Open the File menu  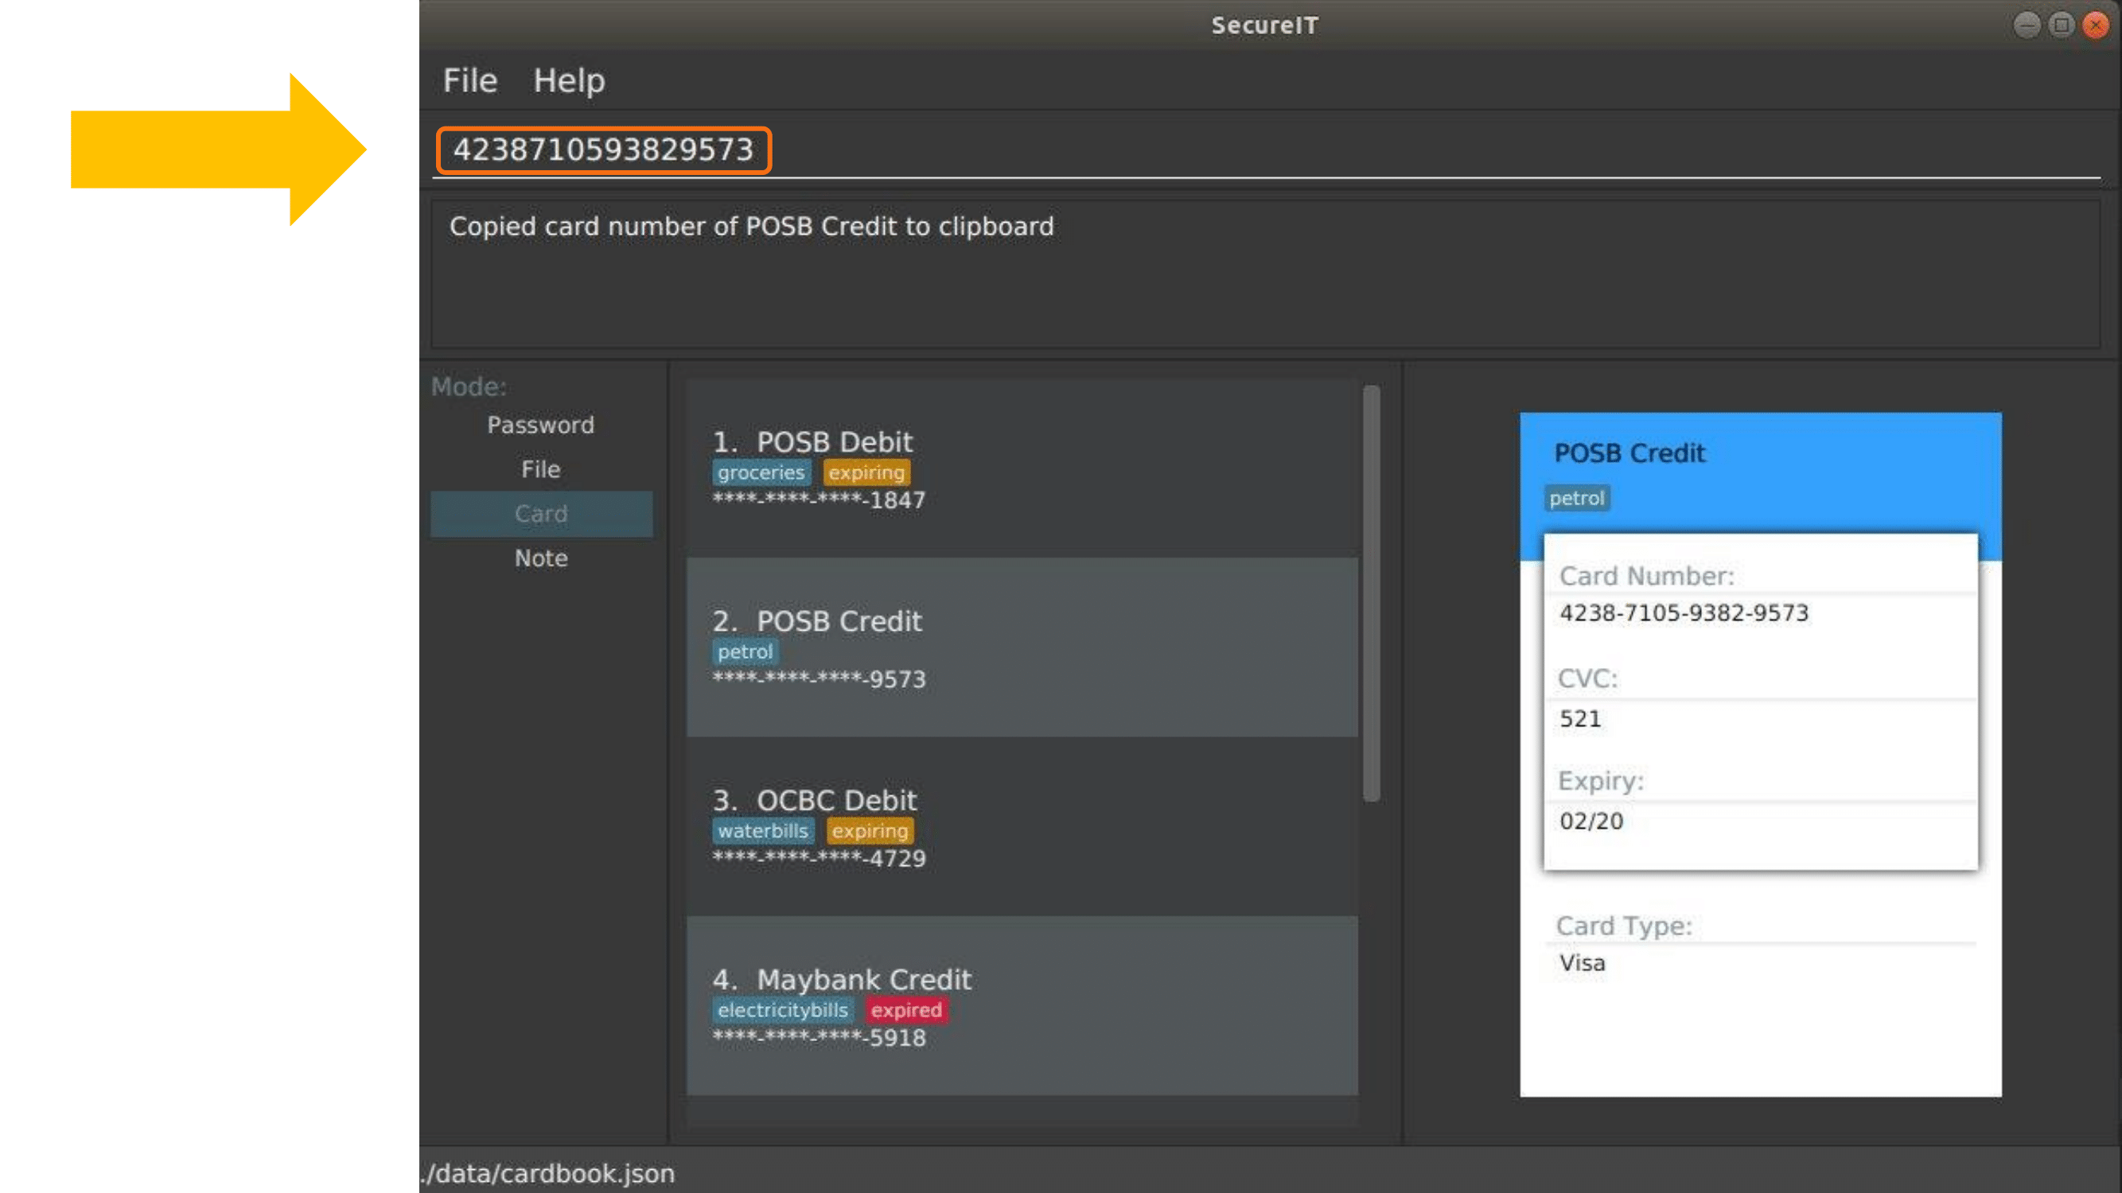coord(469,80)
